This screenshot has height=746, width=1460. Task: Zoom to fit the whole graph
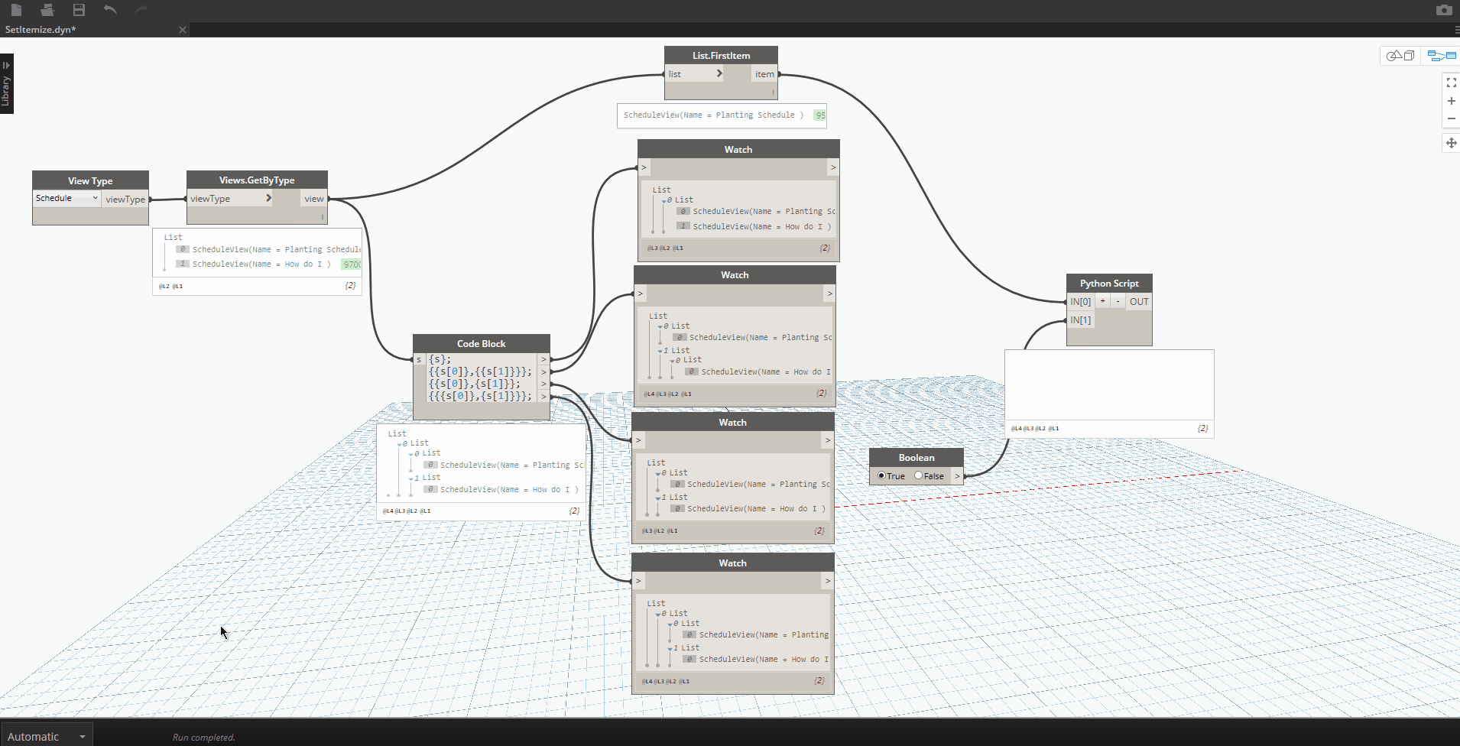pyautogui.click(x=1451, y=83)
